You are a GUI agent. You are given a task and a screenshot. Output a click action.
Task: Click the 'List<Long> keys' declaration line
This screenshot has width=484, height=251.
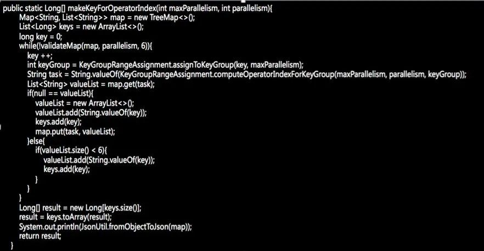[81, 27]
